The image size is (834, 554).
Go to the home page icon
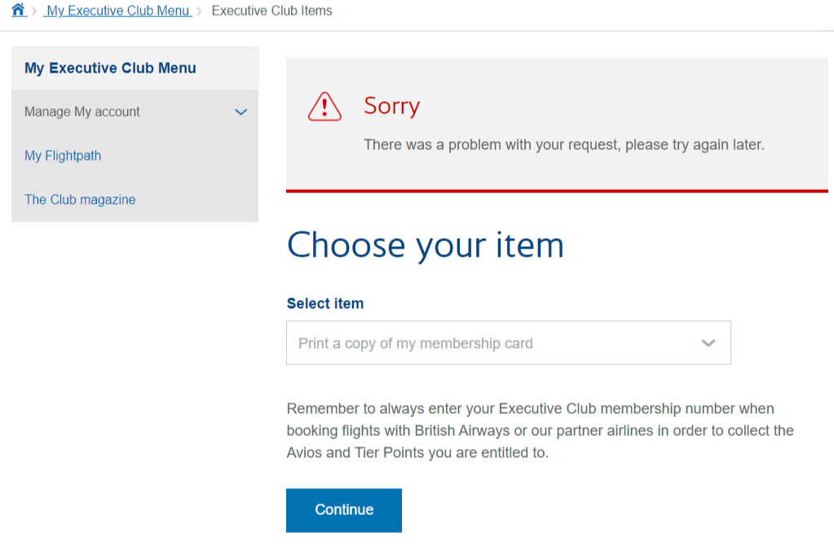click(18, 10)
